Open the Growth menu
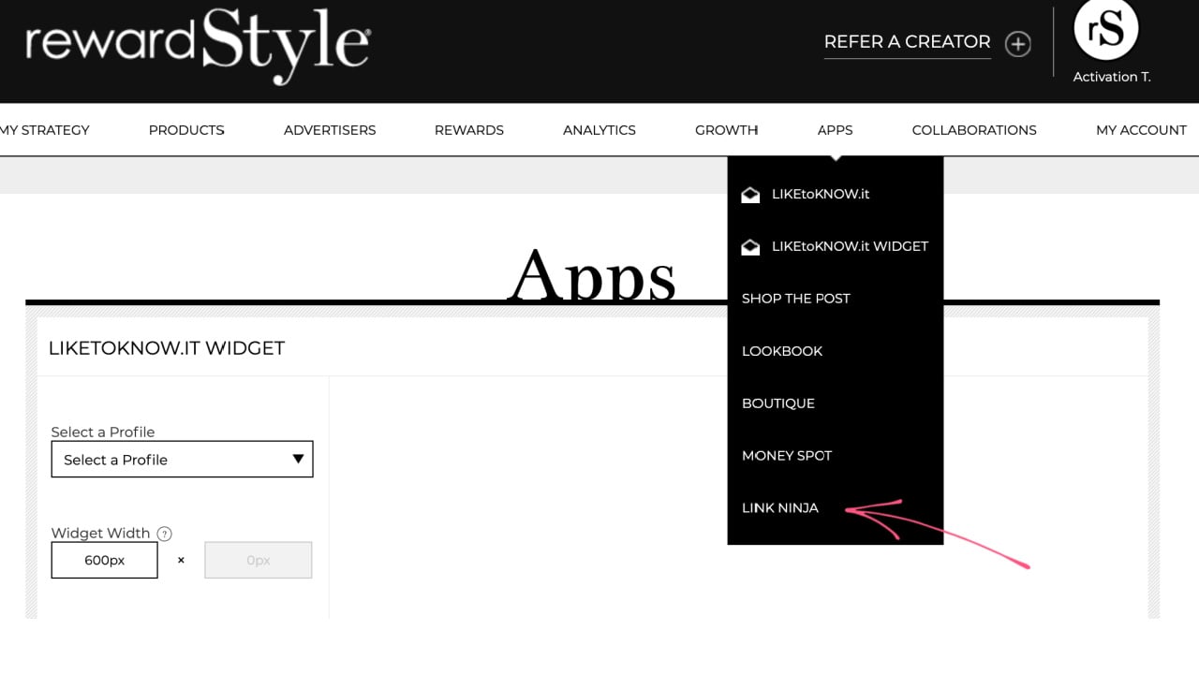The width and height of the screenshot is (1199, 674). (x=727, y=130)
